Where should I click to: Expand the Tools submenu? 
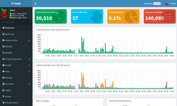pos(16,71)
